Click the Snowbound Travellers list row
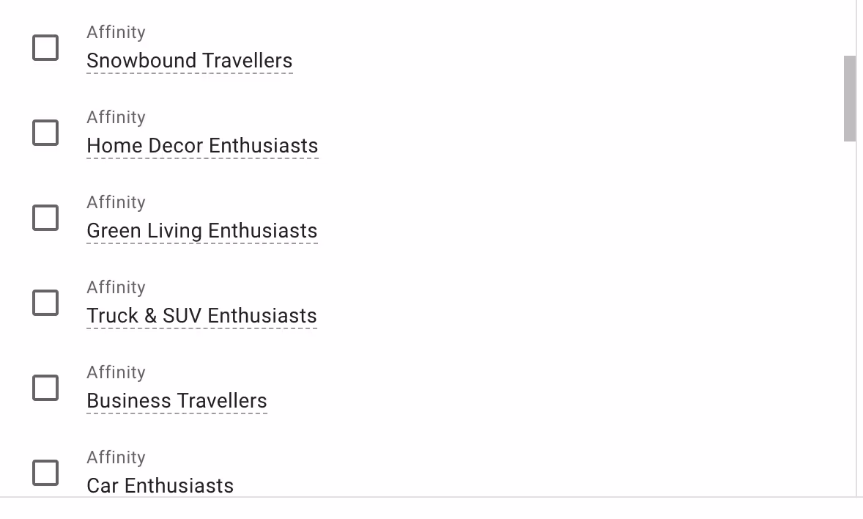 click(x=440, y=48)
